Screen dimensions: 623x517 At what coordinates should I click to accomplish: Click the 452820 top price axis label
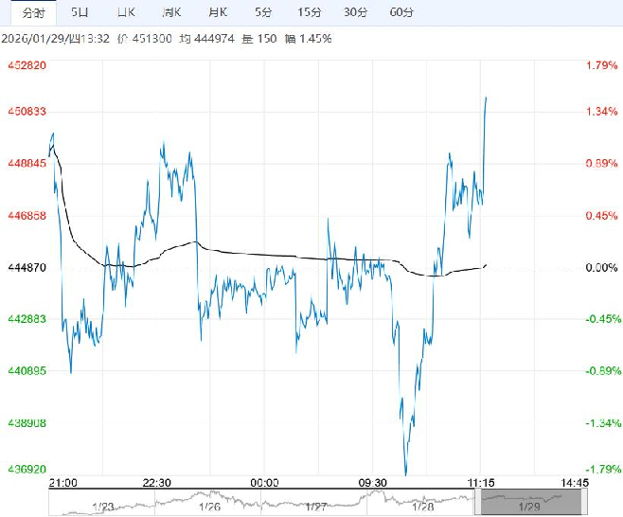[x=27, y=65]
